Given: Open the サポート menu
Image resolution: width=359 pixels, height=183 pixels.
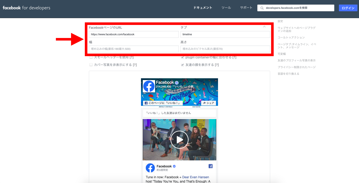Looking at the screenshot, I should coord(246,8).
